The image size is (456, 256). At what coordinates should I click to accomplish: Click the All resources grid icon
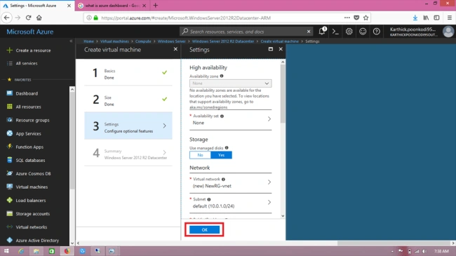click(10, 107)
